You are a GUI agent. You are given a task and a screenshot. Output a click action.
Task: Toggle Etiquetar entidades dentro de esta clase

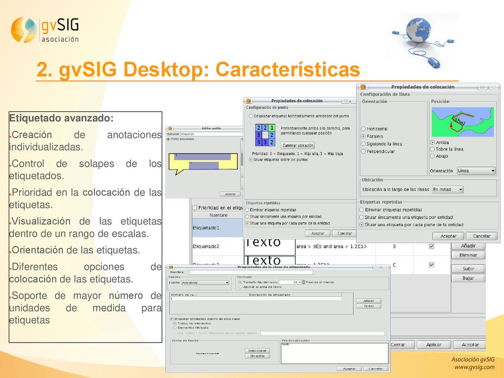coord(171,319)
